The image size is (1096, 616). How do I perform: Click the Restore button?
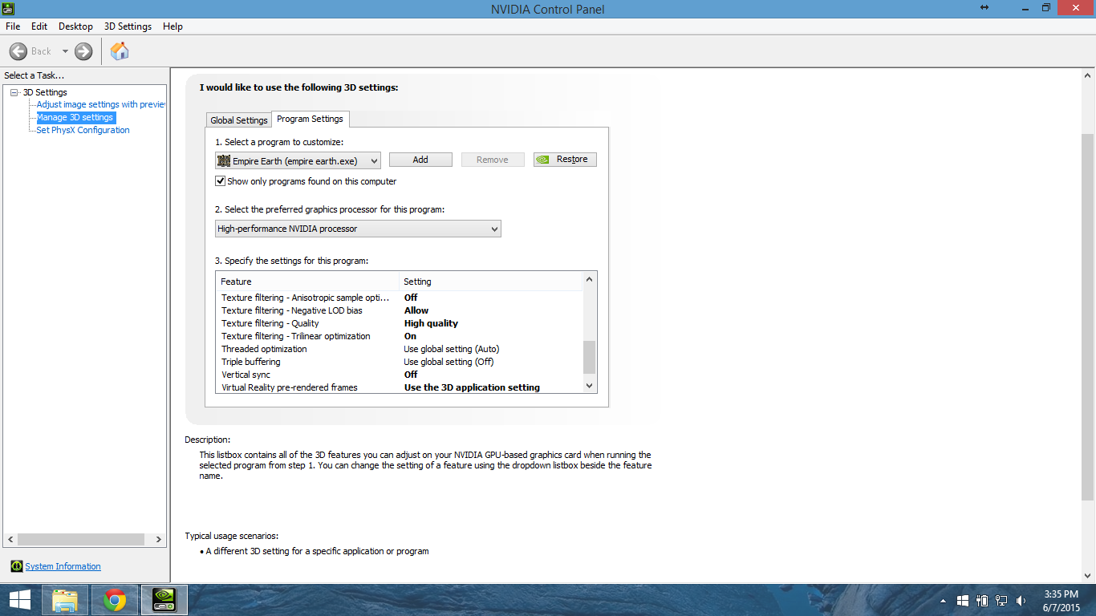(x=565, y=160)
